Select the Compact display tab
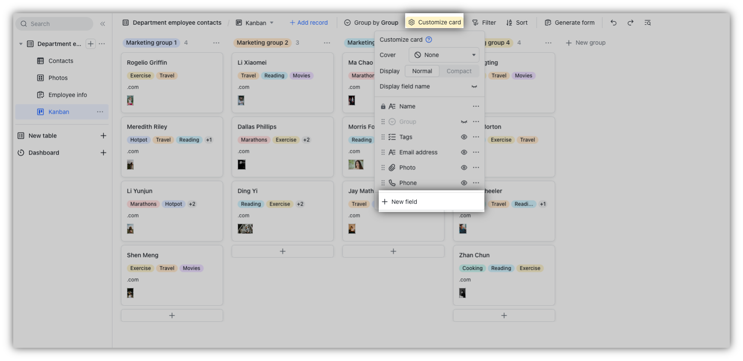Screen dimensions: 743x361 pos(459,71)
